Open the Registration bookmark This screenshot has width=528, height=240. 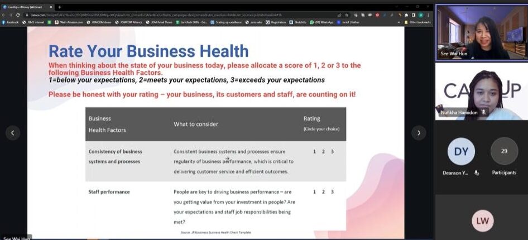click(276, 22)
